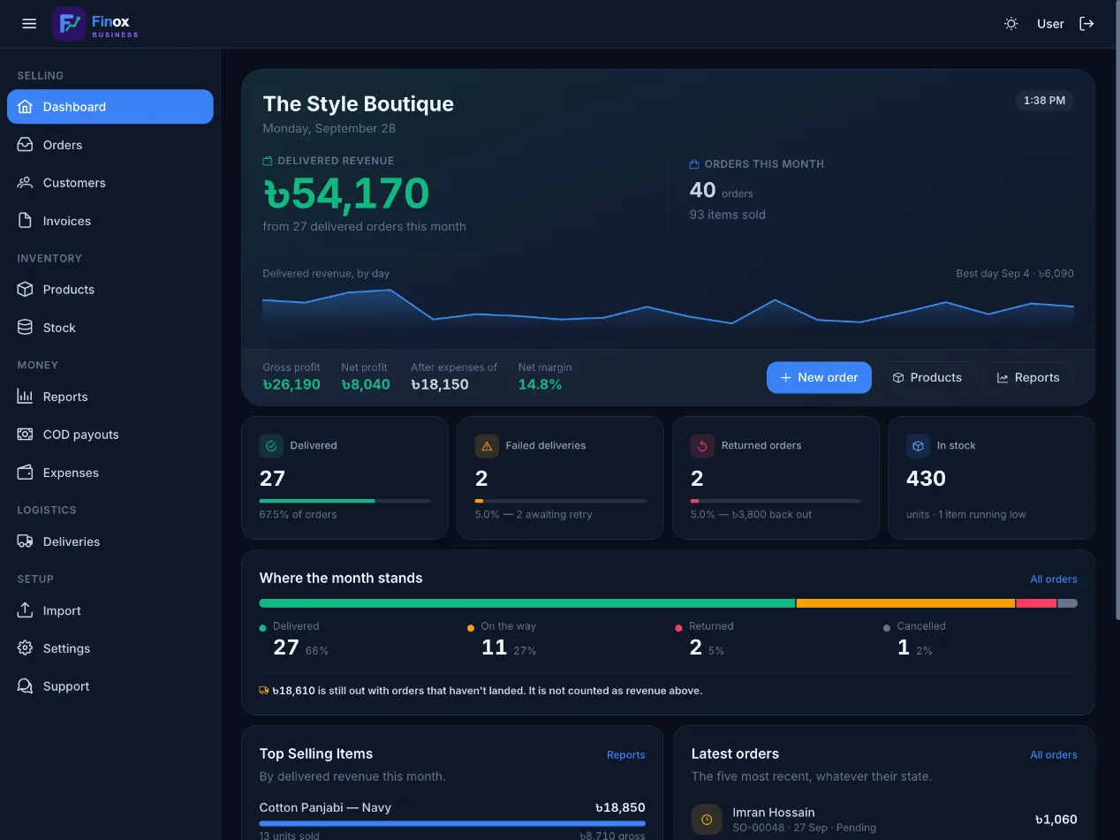Open Expenses from the sidebar
The width and height of the screenshot is (1120, 840).
(110, 473)
